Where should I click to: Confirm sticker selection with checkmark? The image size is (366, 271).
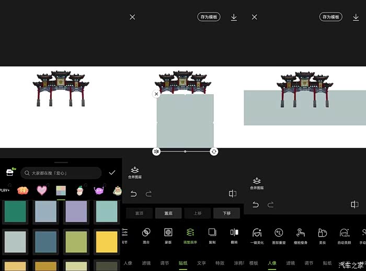(112, 173)
